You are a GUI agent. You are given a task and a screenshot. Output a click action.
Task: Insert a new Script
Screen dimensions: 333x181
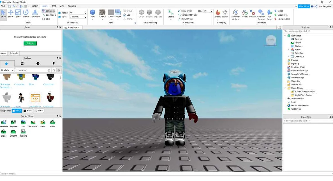278,11
